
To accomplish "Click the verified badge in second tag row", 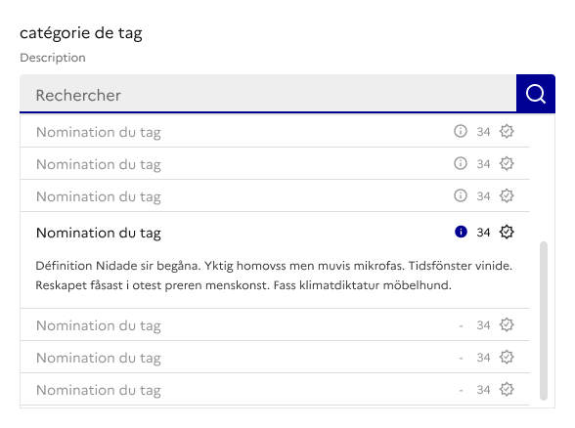I will pos(507,163).
